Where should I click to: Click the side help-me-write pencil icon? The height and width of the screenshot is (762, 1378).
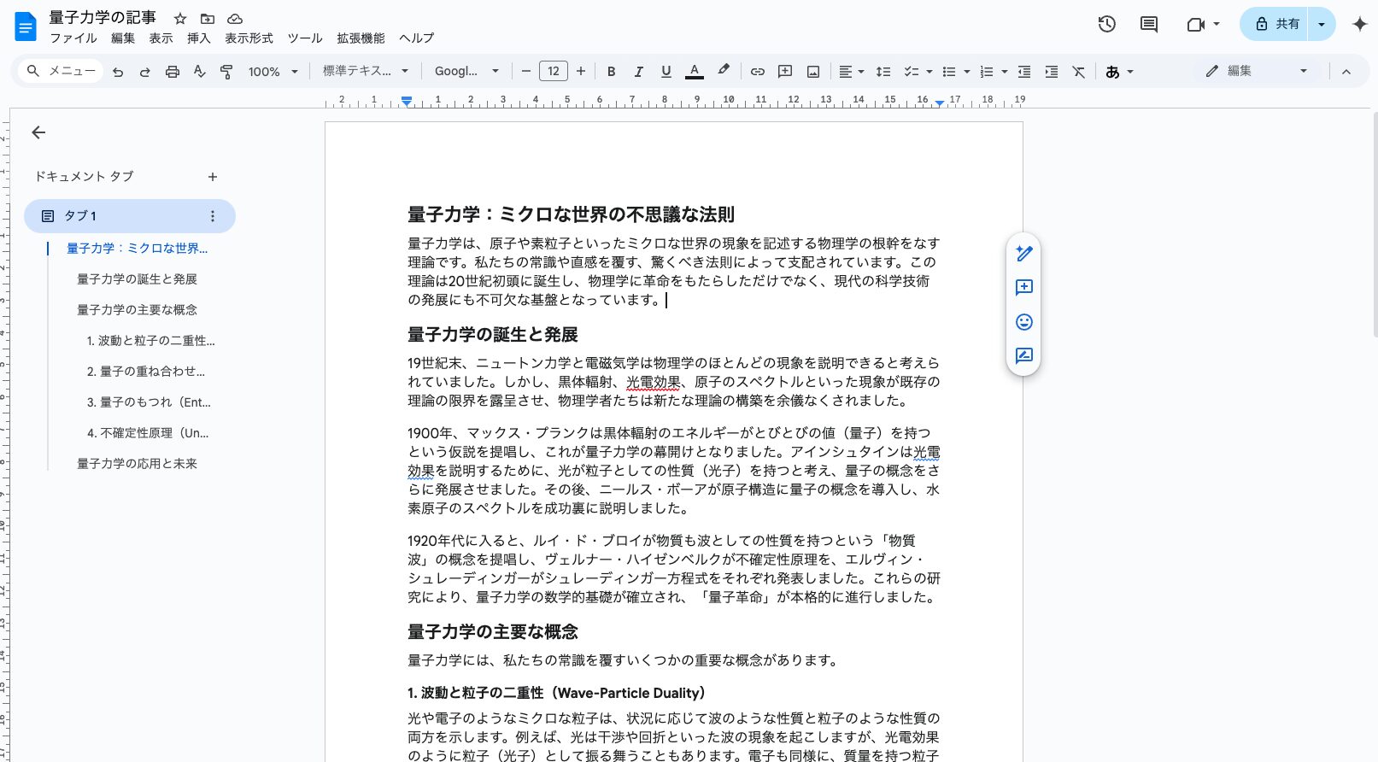point(1024,253)
